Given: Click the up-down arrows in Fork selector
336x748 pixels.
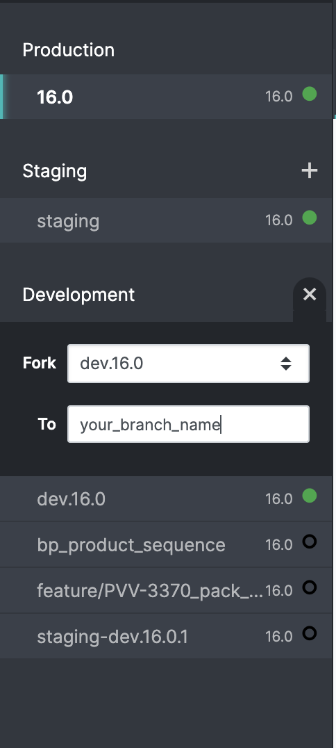Looking at the screenshot, I should (286, 364).
